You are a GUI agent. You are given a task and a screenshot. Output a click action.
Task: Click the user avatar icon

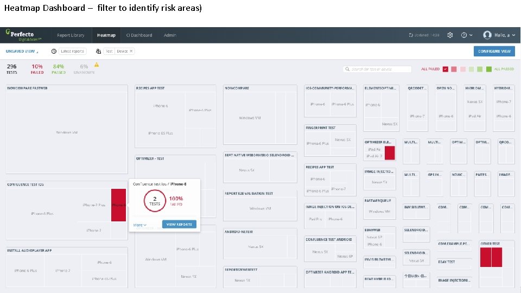(x=487, y=35)
